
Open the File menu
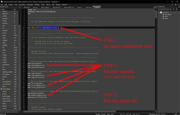point(2,4)
